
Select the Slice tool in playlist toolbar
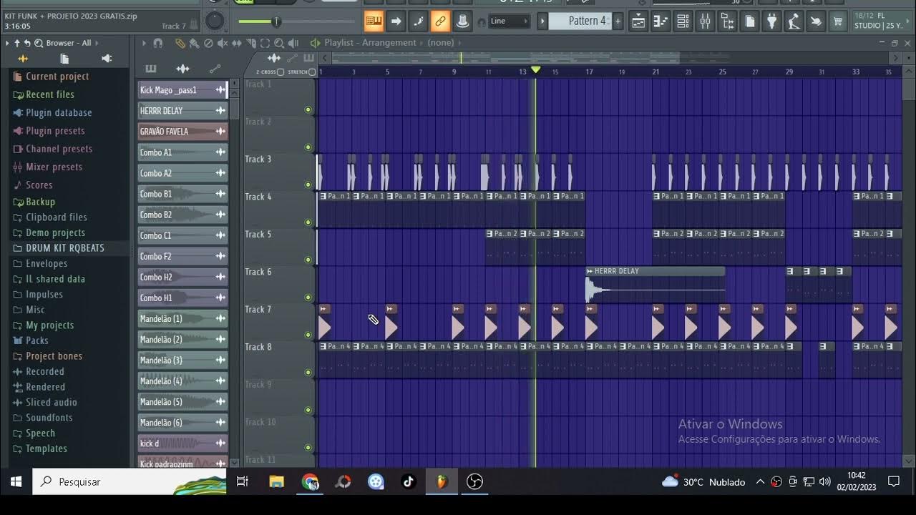251,44
